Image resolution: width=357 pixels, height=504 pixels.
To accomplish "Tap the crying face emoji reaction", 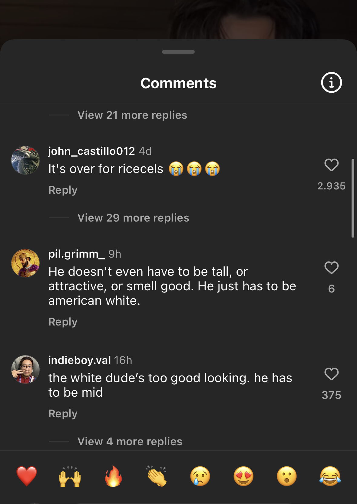I will click(200, 476).
